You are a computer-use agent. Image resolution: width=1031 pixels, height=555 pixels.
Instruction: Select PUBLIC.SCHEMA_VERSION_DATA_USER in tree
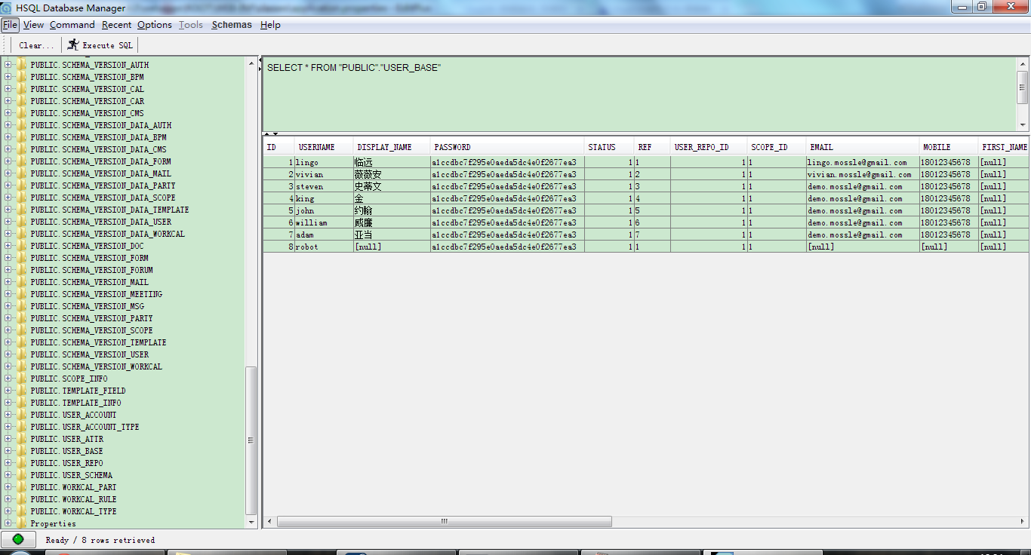[x=100, y=222]
